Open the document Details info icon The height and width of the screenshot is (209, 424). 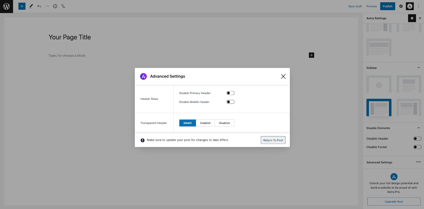(x=55, y=6)
